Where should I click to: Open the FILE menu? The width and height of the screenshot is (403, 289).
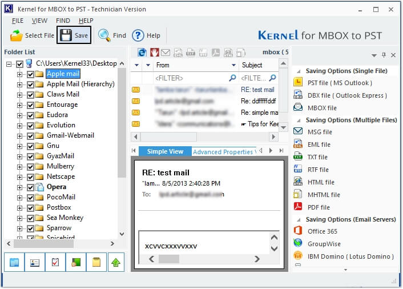tap(18, 21)
